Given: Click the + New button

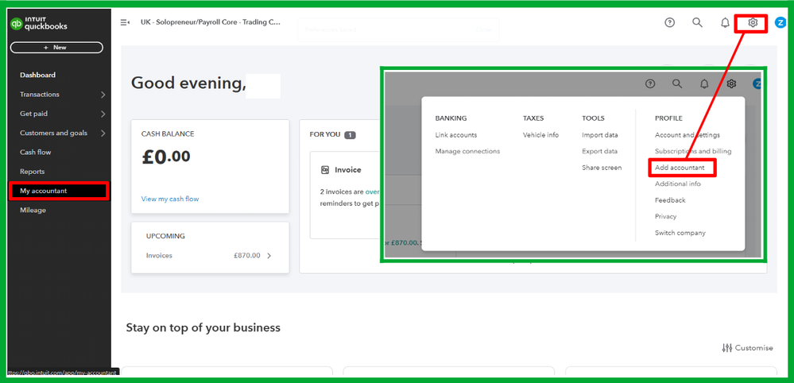Looking at the screenshot, I should coord(56,47).
